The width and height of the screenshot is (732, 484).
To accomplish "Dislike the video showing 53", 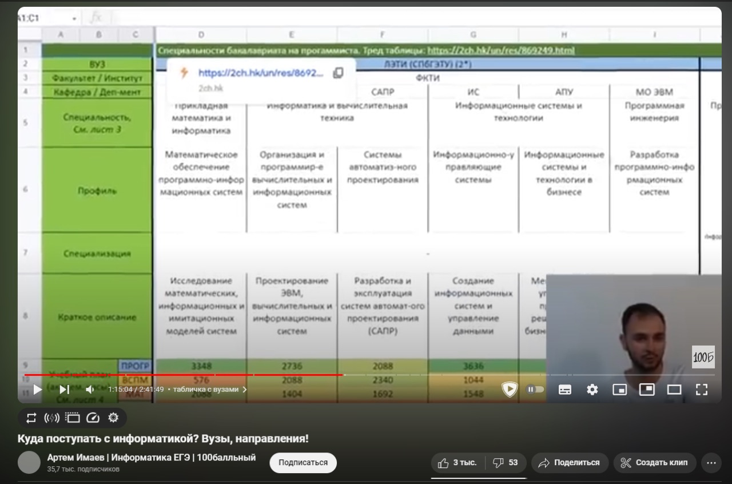I will (506, 463).
